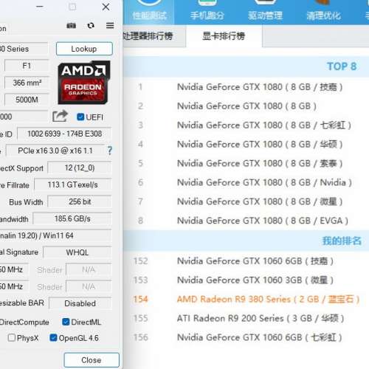Switch to the 显卡排行榜 tab
This screenshot has width=369, height=369.
[x=224, y=36]
